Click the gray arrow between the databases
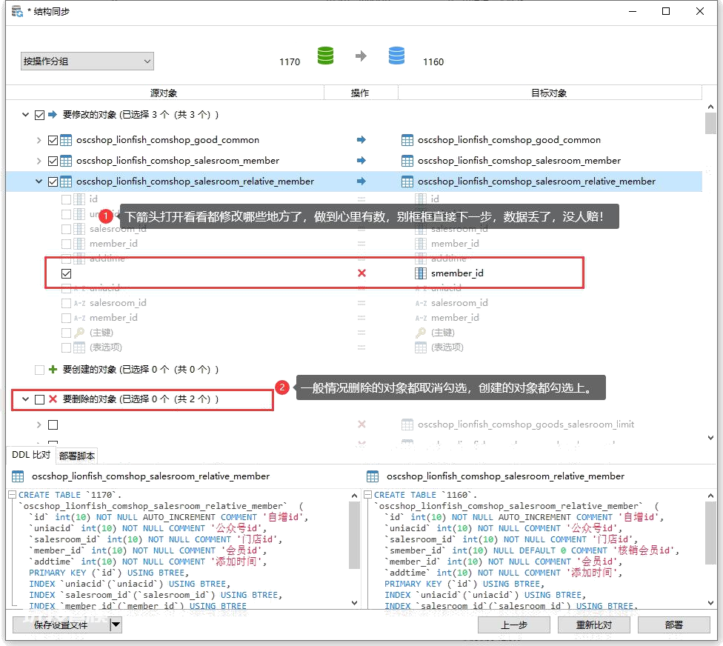 [x=361, y=56]
